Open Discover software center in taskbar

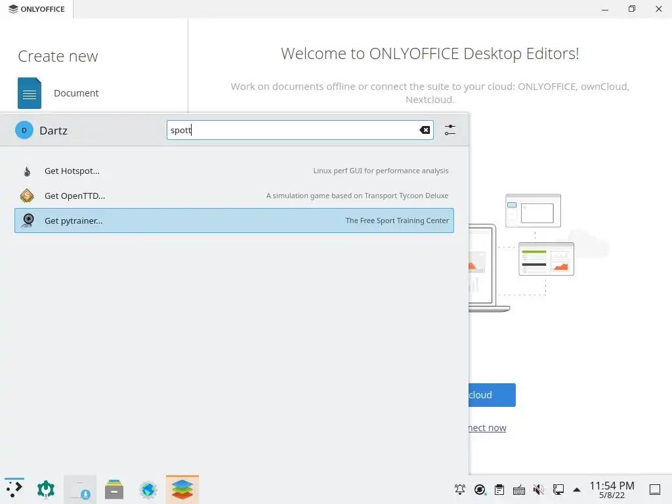pos(80,490)
